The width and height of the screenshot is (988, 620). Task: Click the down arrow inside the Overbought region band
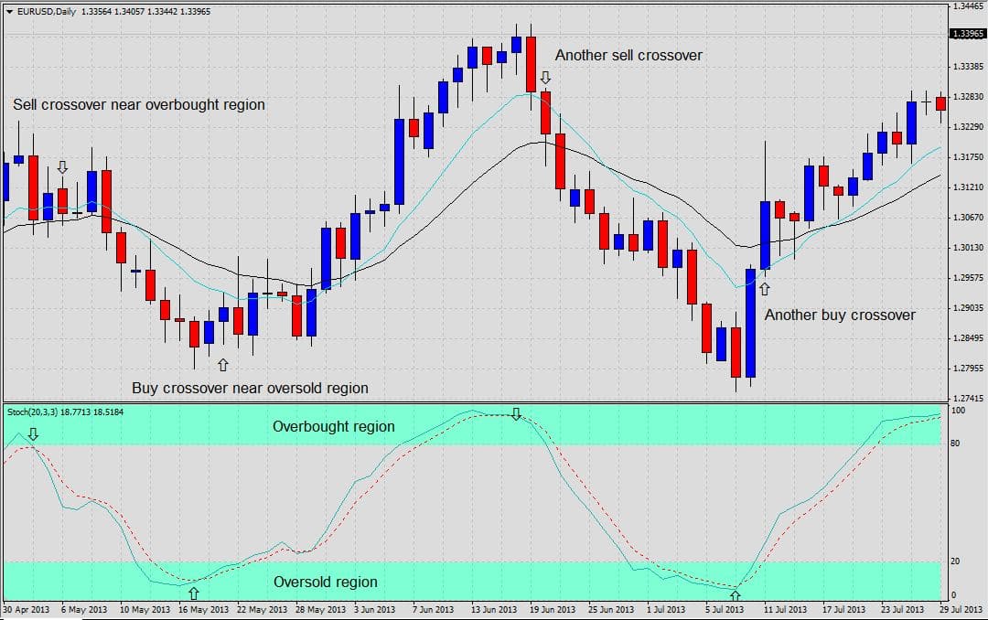click(x=517, y=414)
